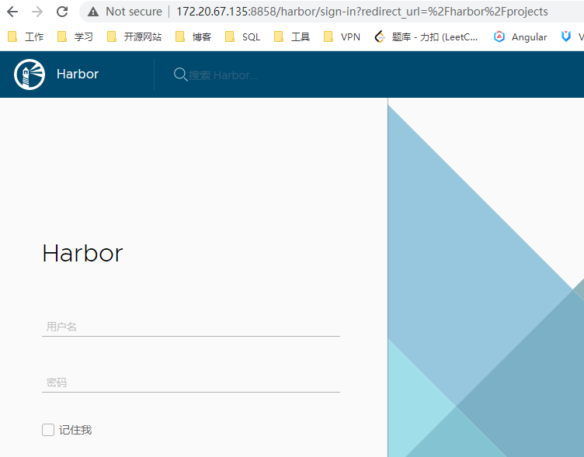Focus the 搜索 Harbor search field

pyautogui.click(x=223, y=75)
